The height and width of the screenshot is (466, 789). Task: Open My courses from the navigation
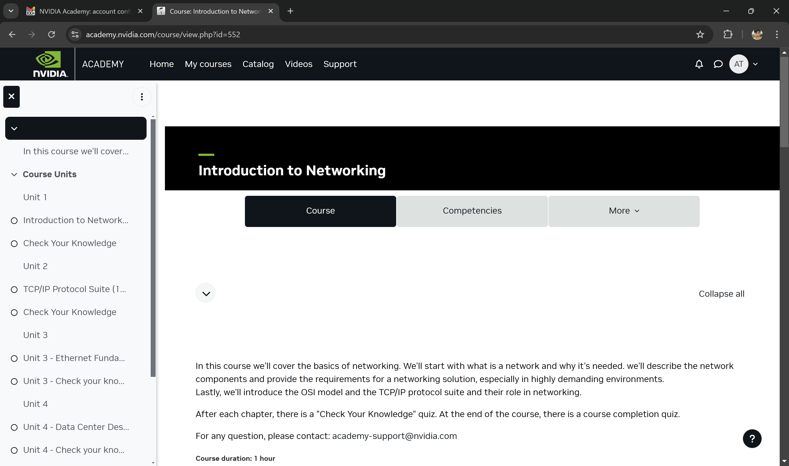(208, 64)
